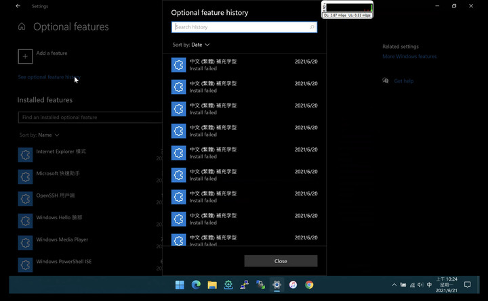Launch Microsoft Edge from taskbar
This screenshot has height=301, width=488.
[x=196, y=285]
